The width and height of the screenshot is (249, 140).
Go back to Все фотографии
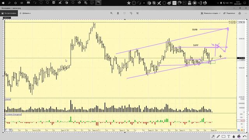9,13
